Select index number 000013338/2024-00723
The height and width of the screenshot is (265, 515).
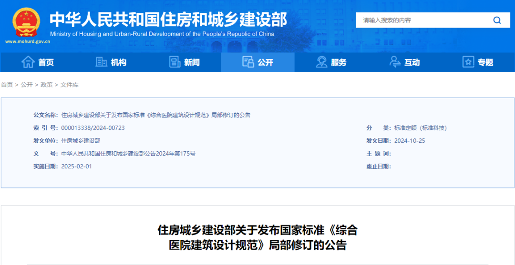click(x=93, y=128)
